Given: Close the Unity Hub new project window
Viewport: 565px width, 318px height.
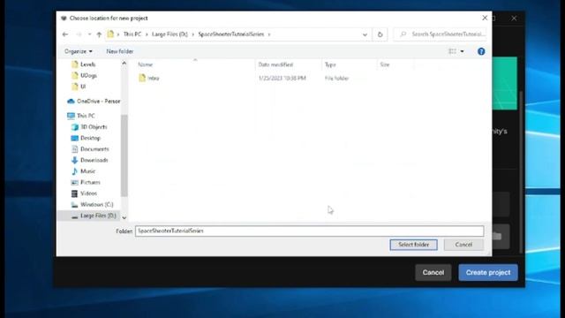Looking at the screenshot, I should (514, 18).
